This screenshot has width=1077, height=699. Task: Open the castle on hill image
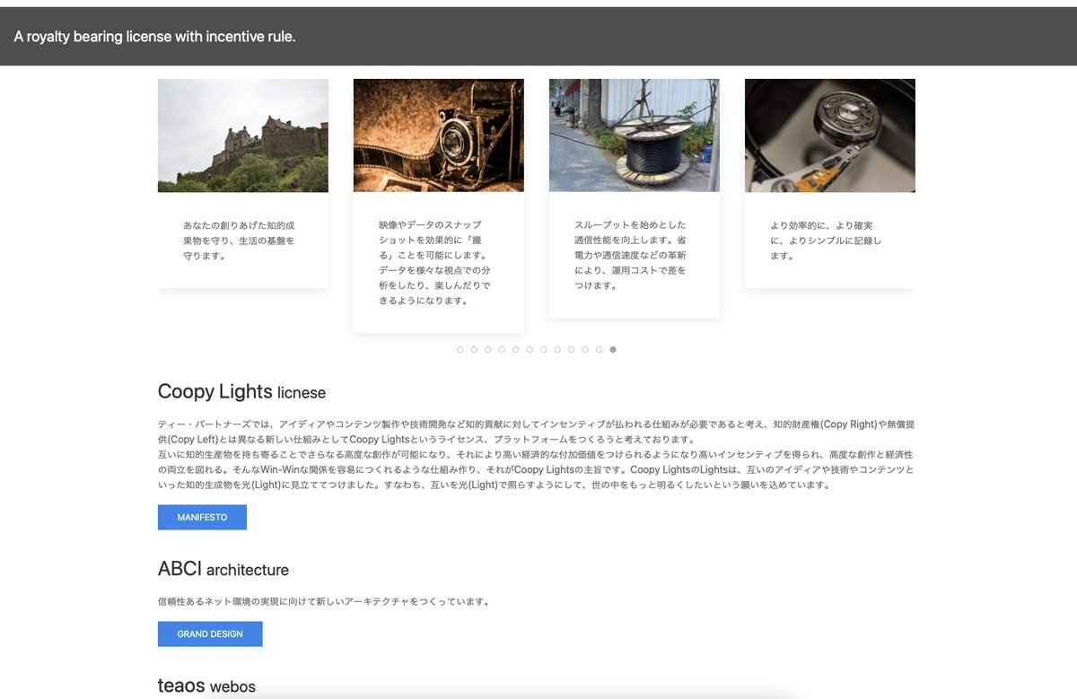[243, 135]
